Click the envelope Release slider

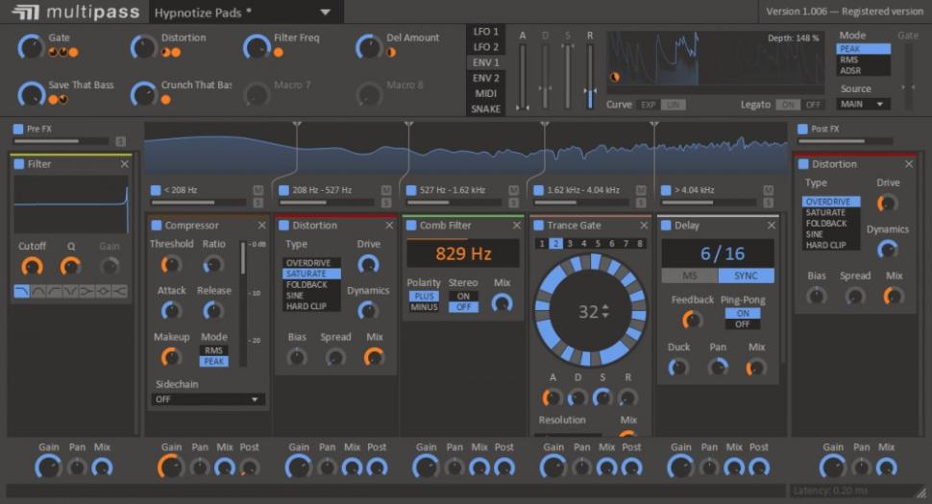pos(590,77)
